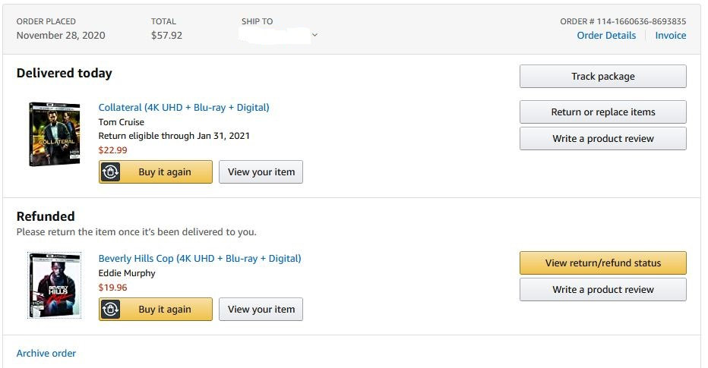Click the Archive order link
Viewport: 708px width, 368px height.
pyautogui.click(x=46, y=354)
